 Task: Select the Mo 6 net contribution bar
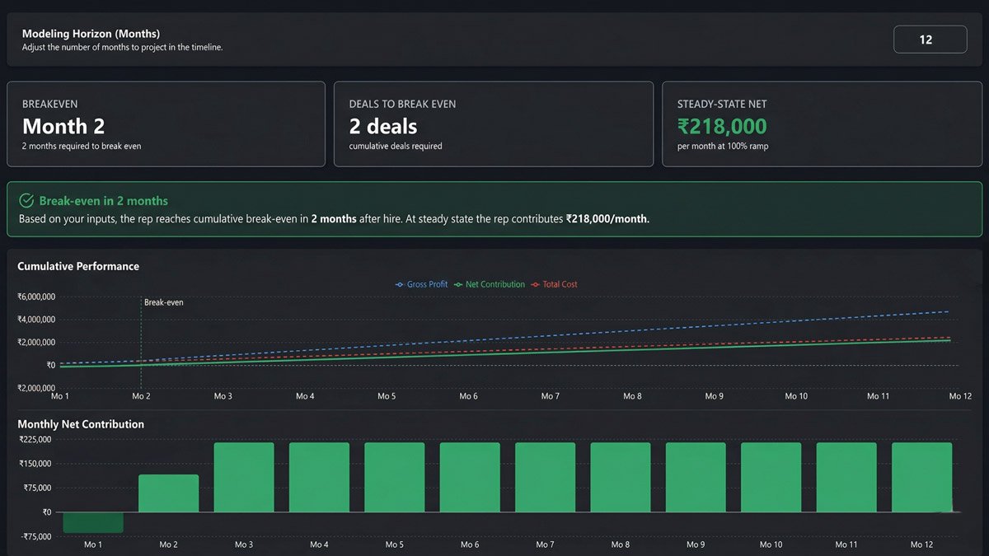click(470, 478)
